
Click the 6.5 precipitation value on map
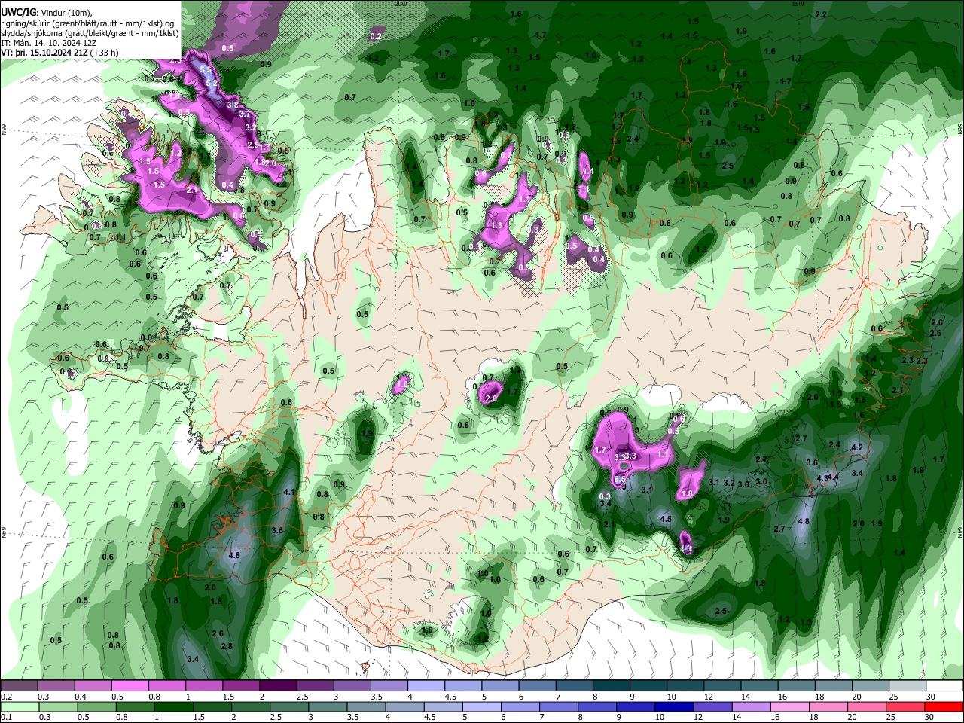click(621, 479)
